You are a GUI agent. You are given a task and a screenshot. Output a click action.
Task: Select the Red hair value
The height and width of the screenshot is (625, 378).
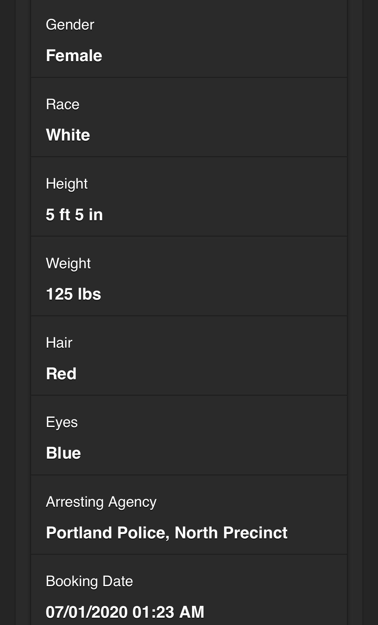[x=61, y=374]
